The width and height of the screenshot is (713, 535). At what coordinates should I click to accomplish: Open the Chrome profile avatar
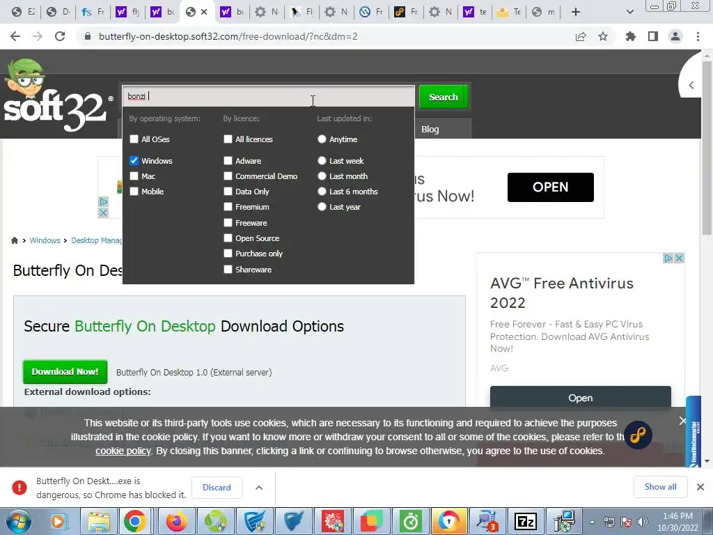pyautogui.click(x=675, y=36)
